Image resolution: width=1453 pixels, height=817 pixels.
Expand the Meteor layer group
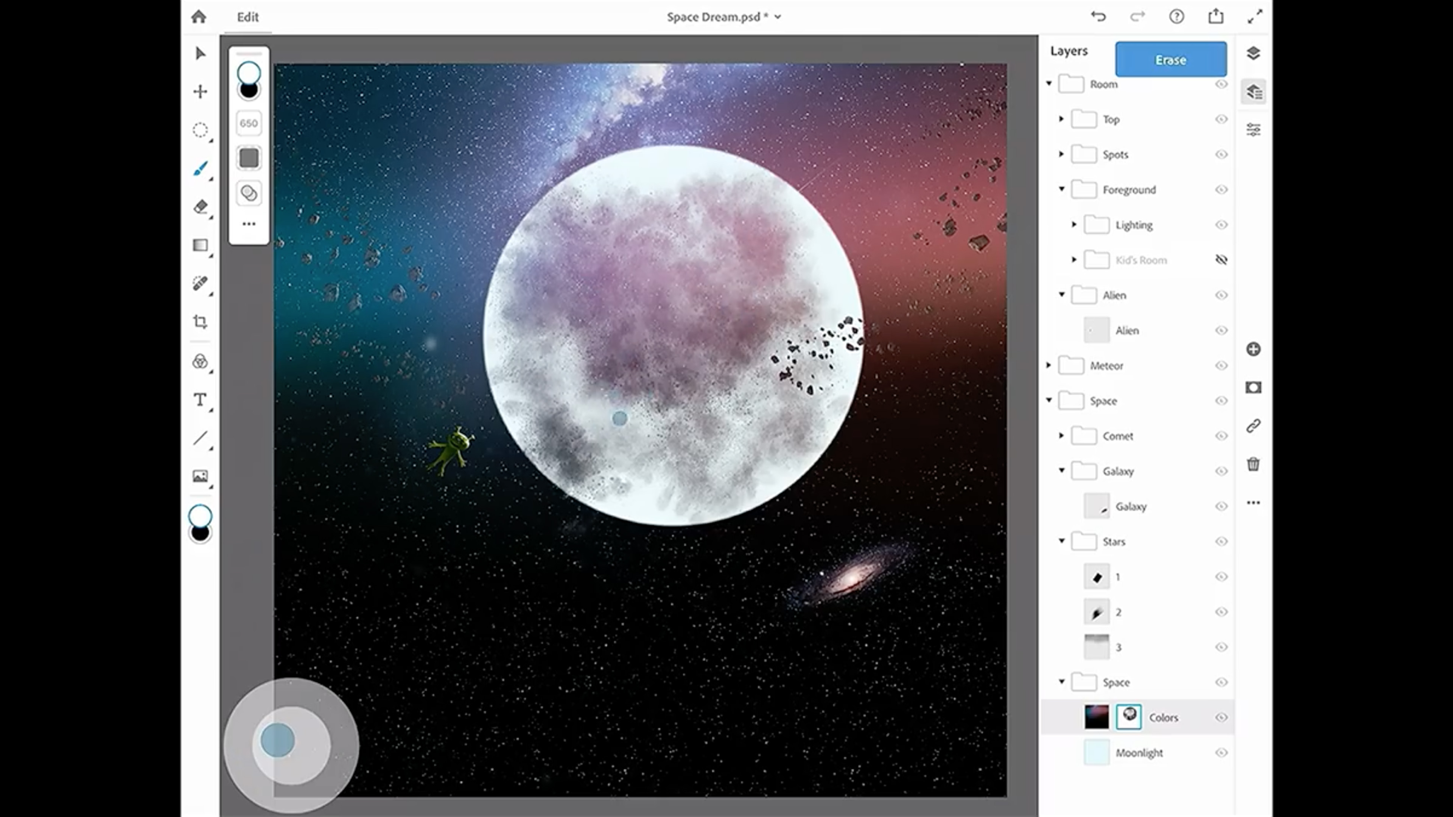point(1049,365)
